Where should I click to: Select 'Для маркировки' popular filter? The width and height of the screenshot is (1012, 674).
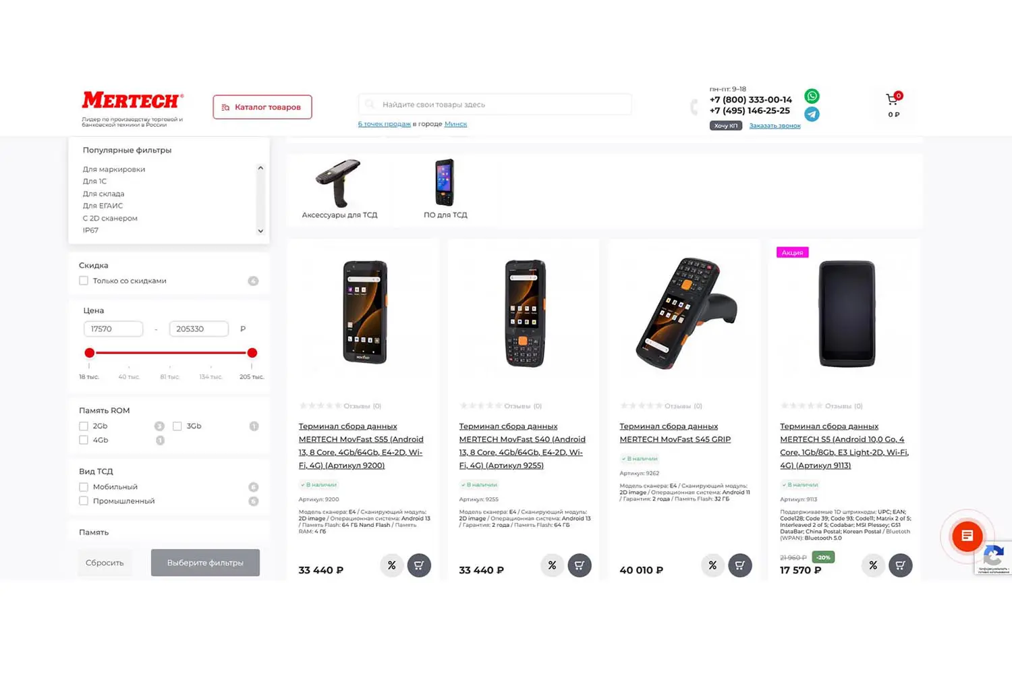114,169
